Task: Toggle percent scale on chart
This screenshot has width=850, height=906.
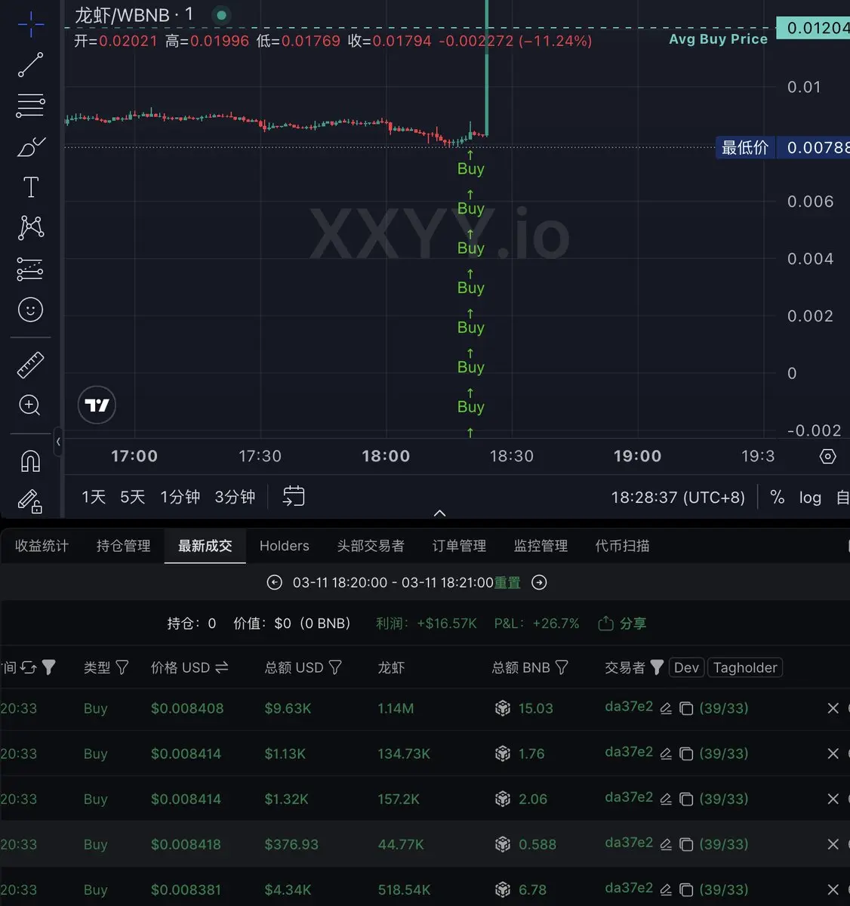Action: point(777,497)
